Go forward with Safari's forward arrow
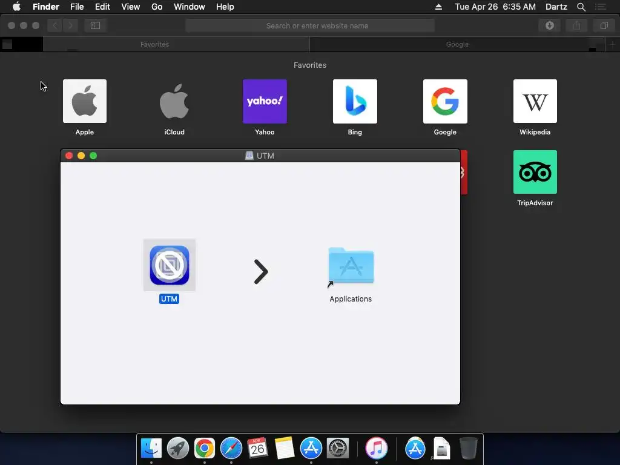 [70, 25]
